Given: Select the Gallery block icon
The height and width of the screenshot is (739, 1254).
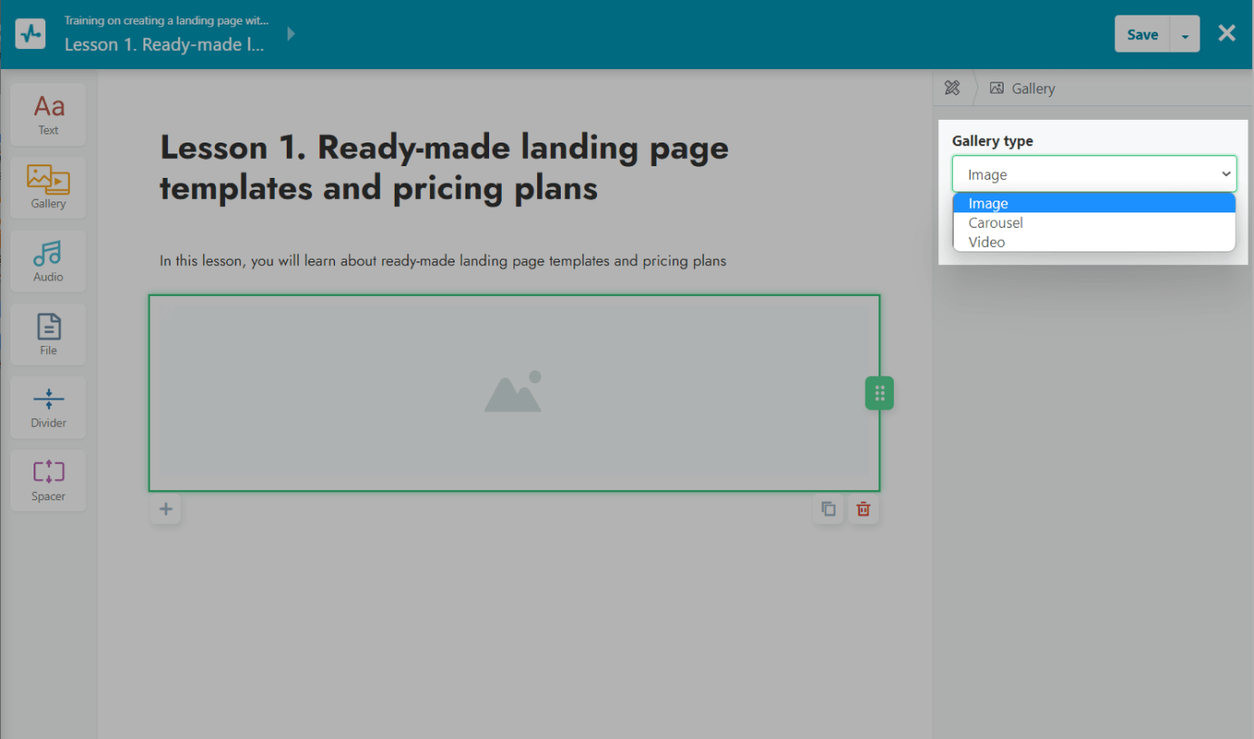Looking at the screenshot, I should coord(48,187).
